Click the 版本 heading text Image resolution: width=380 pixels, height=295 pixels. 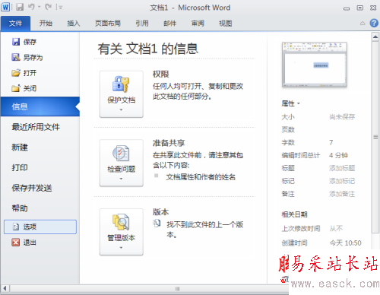(x=161, y=212)
